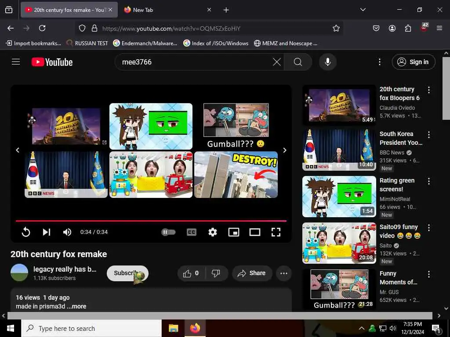Open Firefox account icon
Screen dimensions: 450x337
(x=392, y=28)
